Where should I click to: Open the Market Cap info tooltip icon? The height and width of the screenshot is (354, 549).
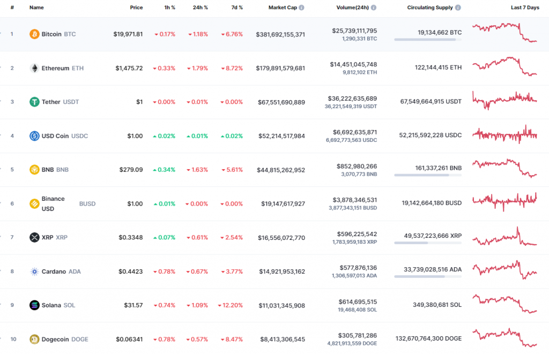coord(302,8)
